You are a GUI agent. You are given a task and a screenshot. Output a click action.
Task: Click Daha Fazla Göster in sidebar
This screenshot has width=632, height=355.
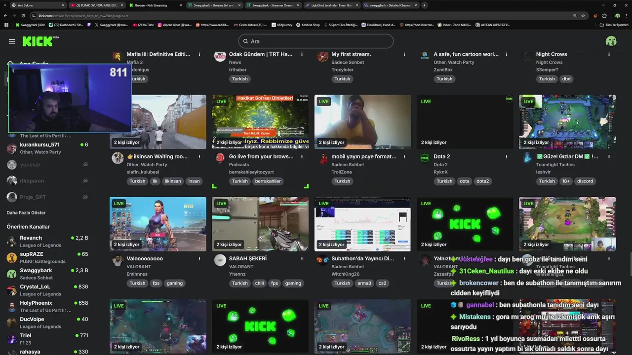pos(26,213)
